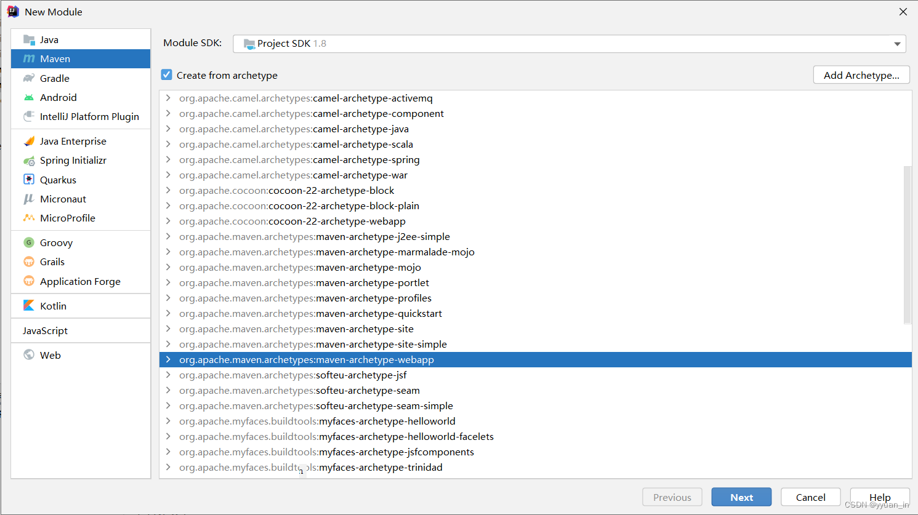Expand camel-archetype-activemq node
Image resolution: width=918 pixels, height=515 pixels.
(168, 98)
